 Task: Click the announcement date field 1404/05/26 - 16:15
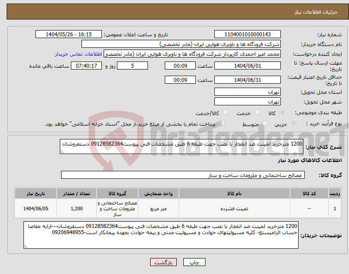click(69, 34)
